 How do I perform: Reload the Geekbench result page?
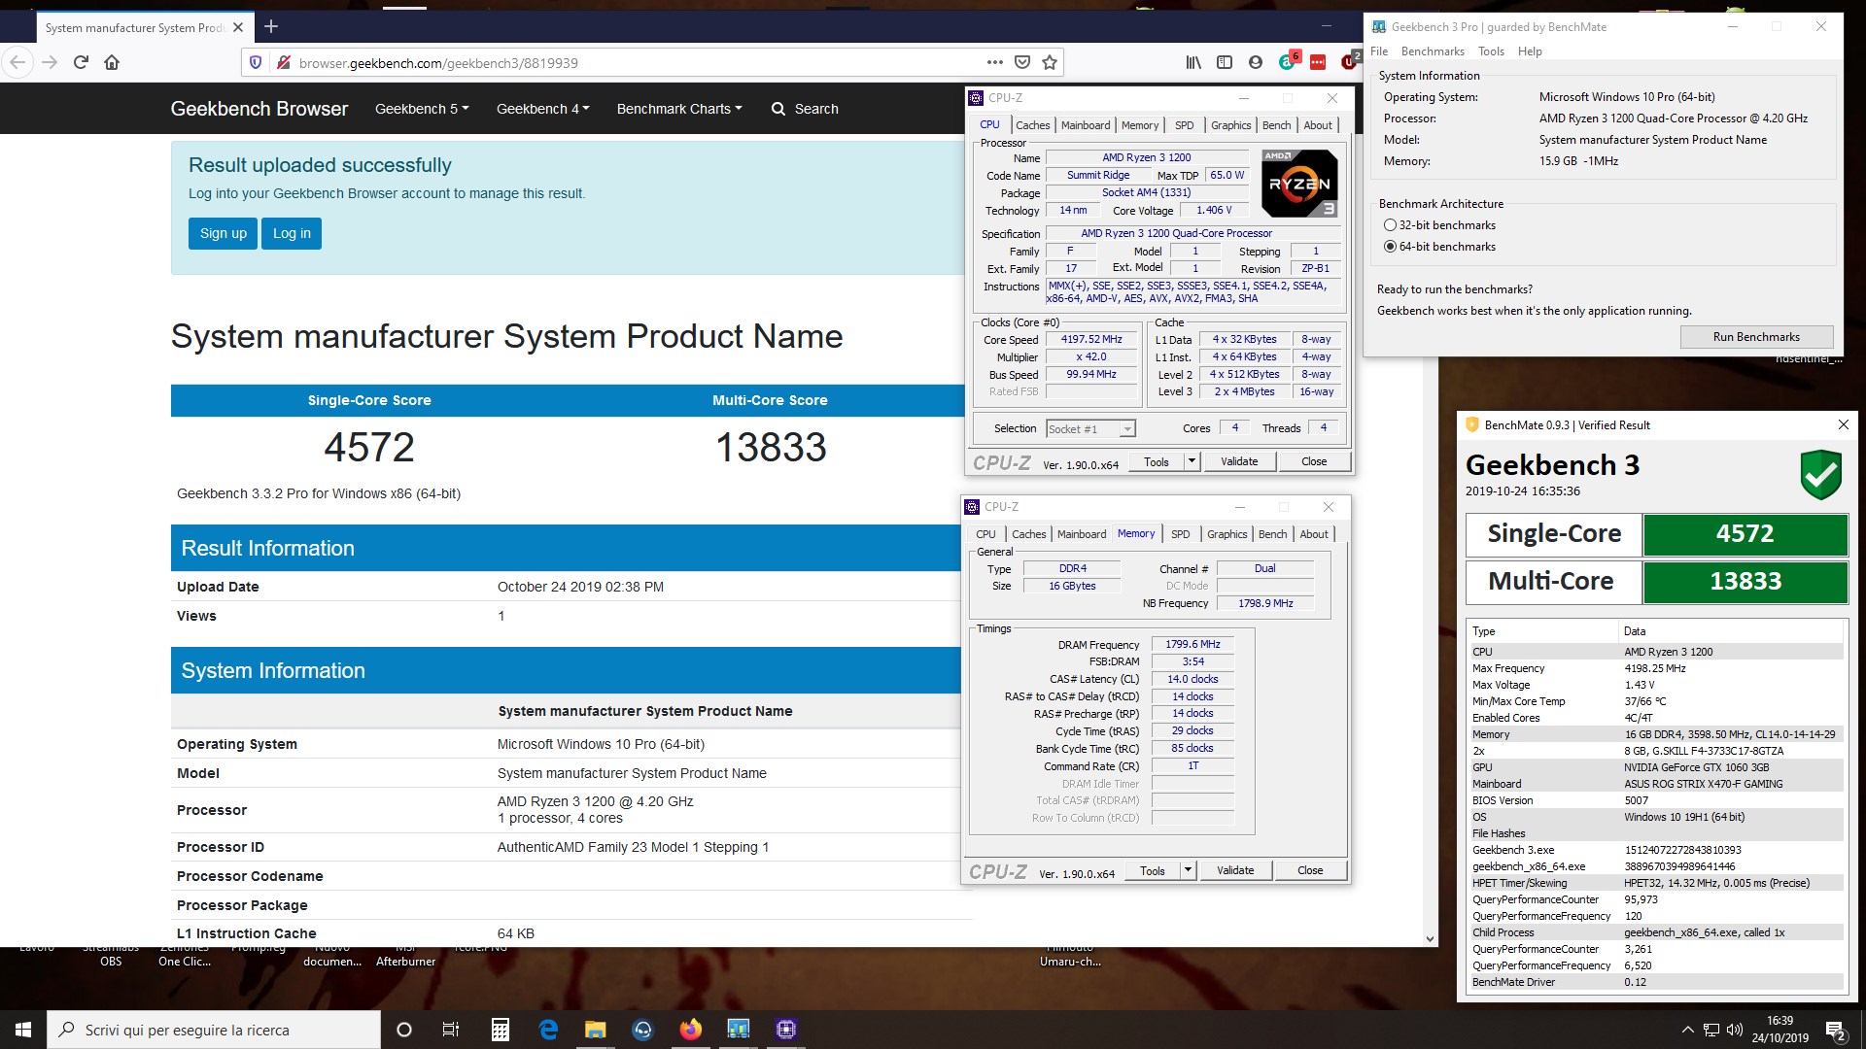click(82, 62)
